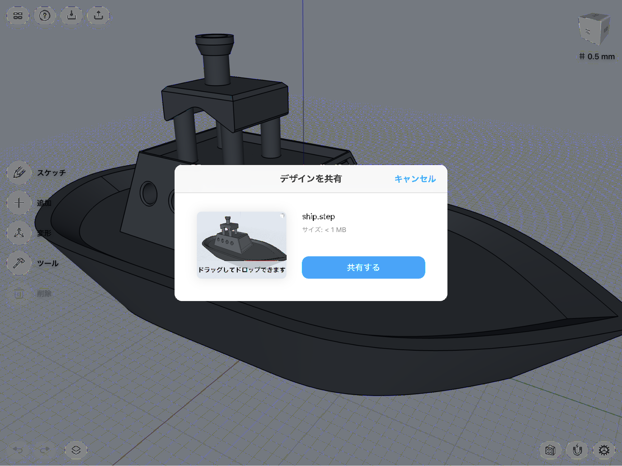The height and width of the screenshot is (466, 622).
Task: Click the デザインを共有 dialog title
Action: [x=311, y=179]
